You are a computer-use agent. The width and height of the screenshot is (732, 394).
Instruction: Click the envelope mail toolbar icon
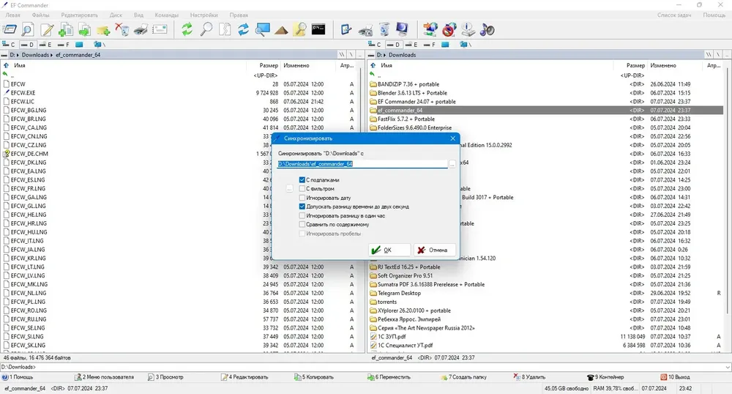(x=159, y=30)
